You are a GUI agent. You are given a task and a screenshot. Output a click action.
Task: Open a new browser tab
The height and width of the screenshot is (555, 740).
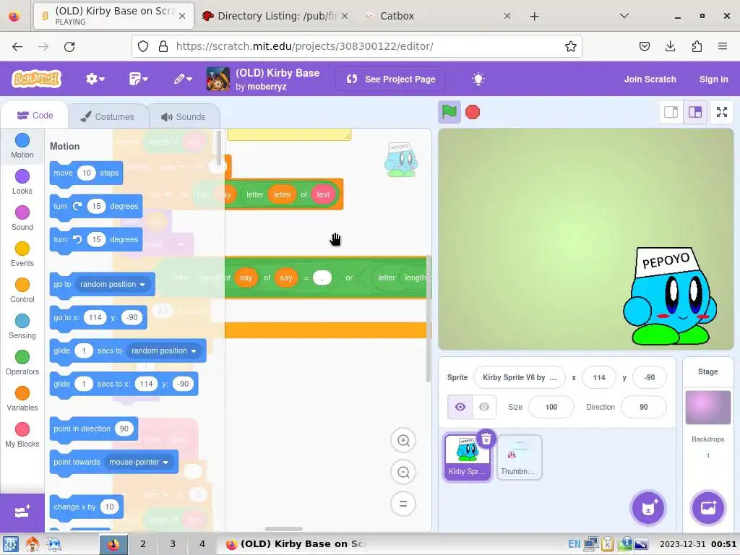click(x=534, y=17)
